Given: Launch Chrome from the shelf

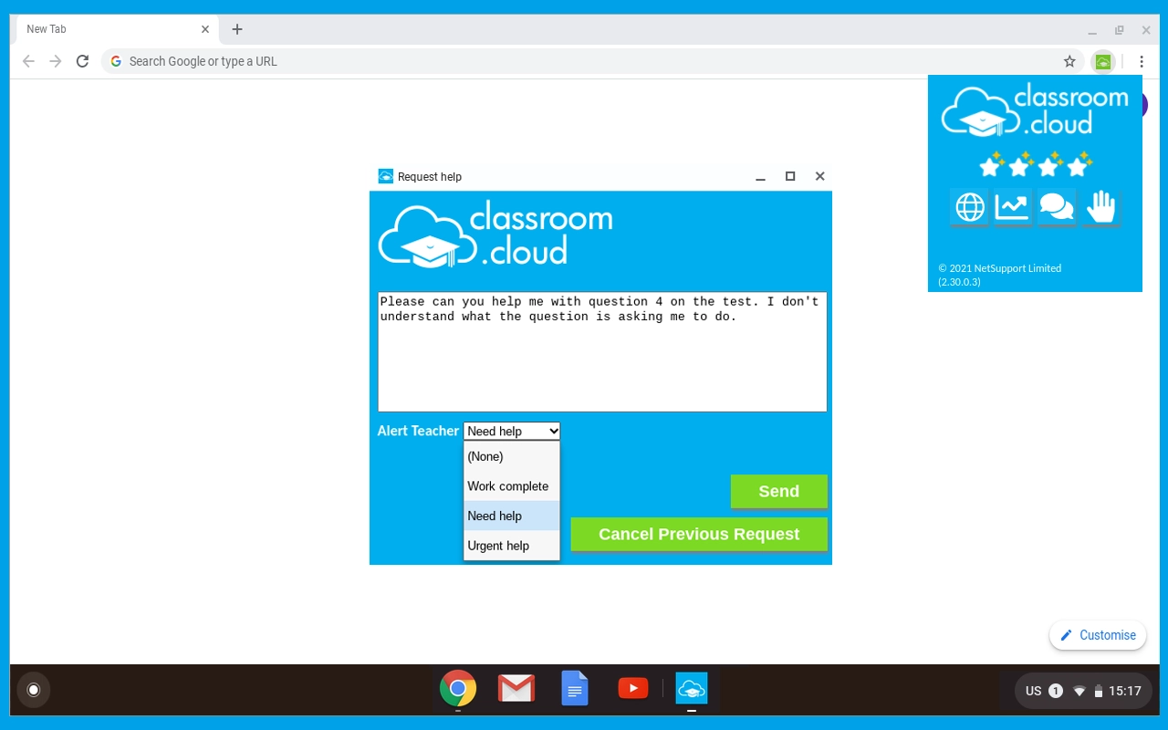Looking at the screenshot, I should tap(458, 689).
